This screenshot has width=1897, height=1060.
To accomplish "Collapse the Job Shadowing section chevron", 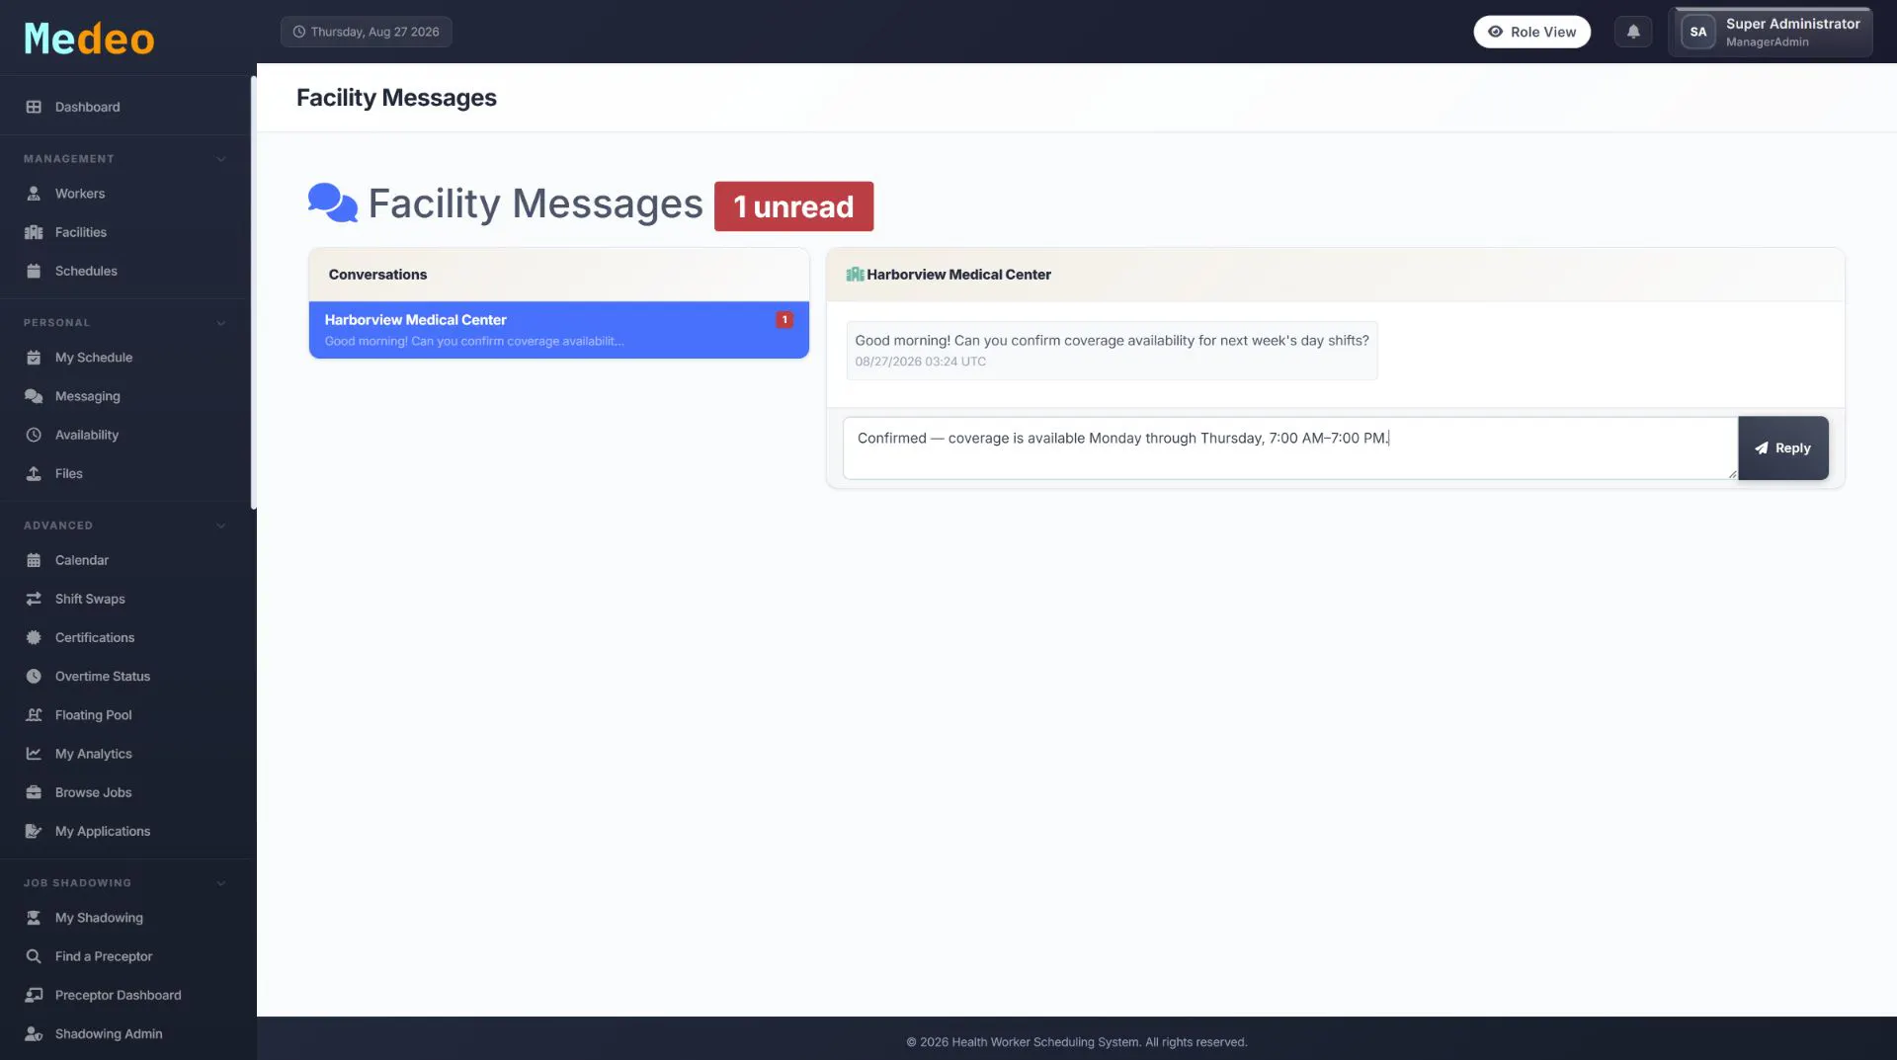I will [x=221, y=883].
